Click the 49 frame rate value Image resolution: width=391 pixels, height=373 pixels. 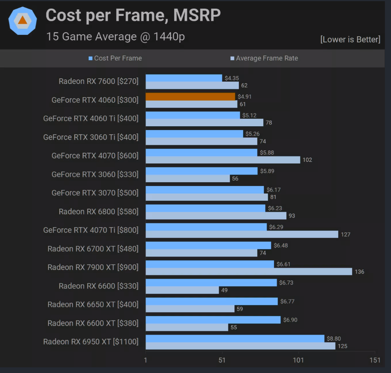[x=224, y=290]
